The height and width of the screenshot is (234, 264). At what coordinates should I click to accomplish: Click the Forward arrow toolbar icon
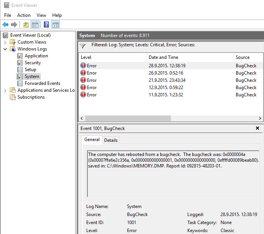coord(14,25)
